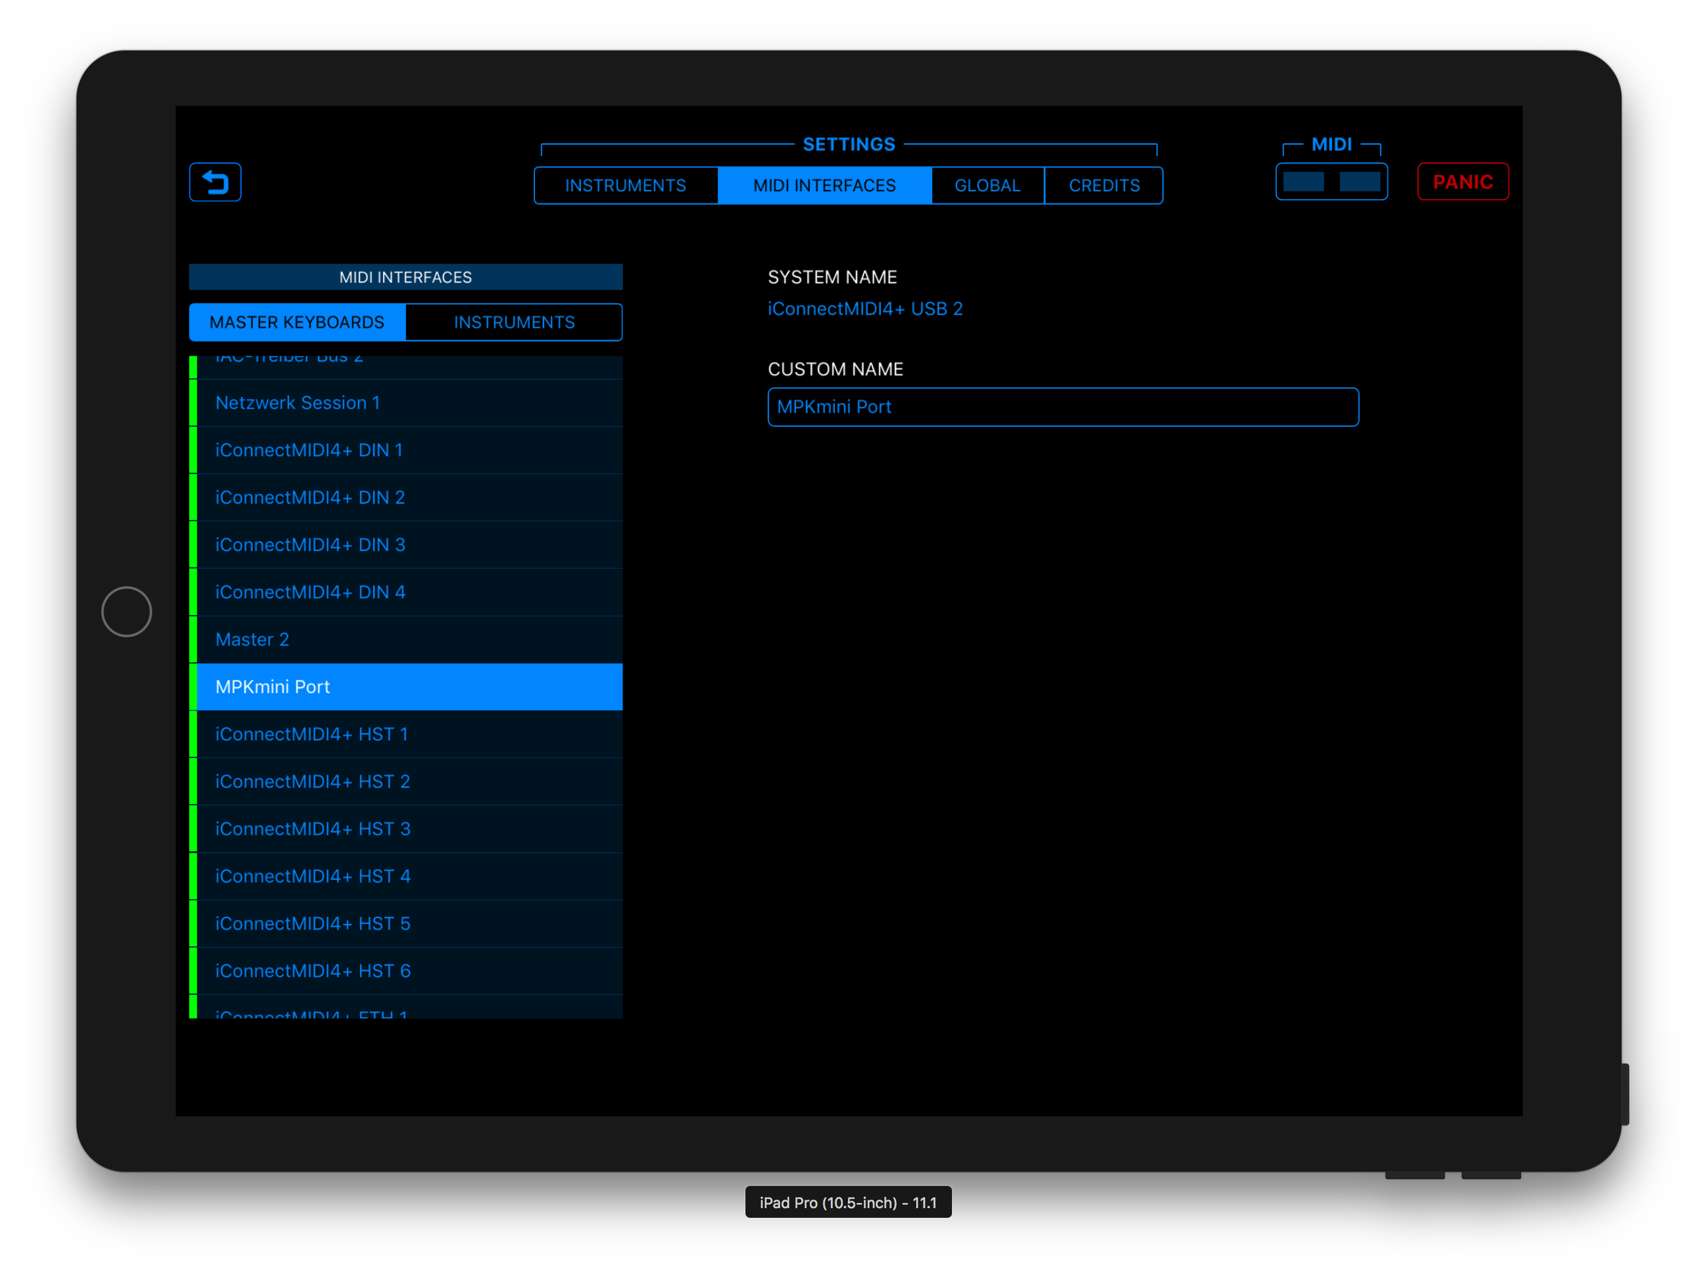Click the right MIDI activity indicator
1698x1277 pixels.
coord(1359,182)
